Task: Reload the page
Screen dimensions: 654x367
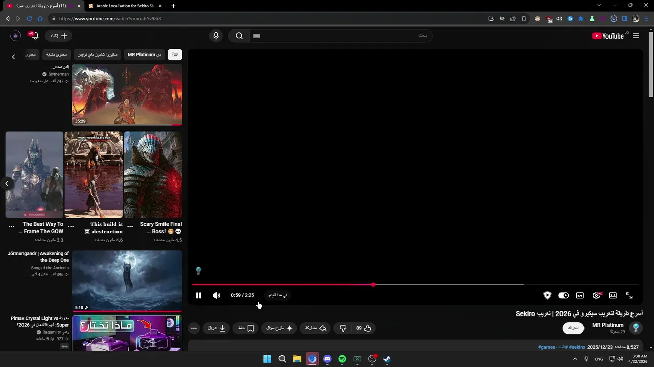Action: pos(29,19)
